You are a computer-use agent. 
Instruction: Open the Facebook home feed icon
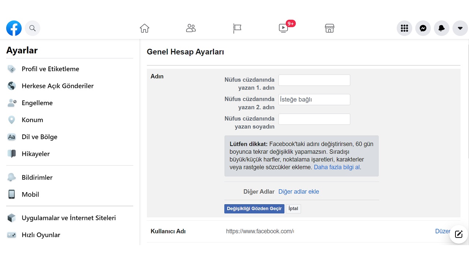tap(144, 28)
